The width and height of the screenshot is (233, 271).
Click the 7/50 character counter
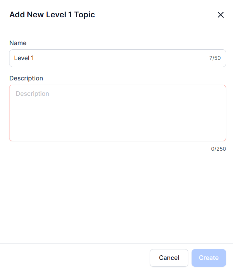pos(215,58)
